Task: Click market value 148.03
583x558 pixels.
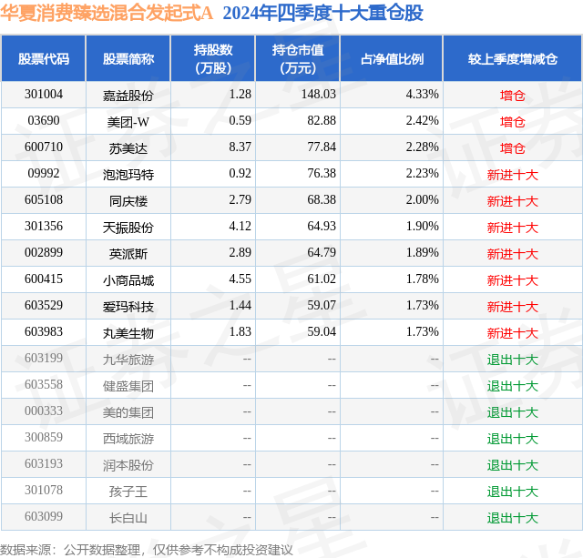Action: (x=318, y=95)
